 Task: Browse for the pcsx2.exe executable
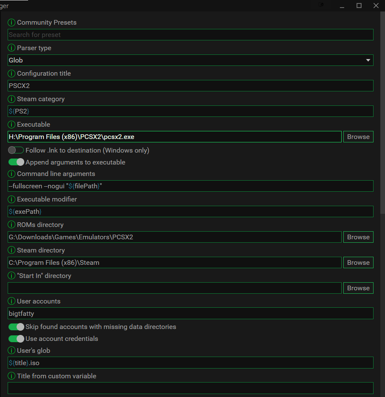[358, 136]
